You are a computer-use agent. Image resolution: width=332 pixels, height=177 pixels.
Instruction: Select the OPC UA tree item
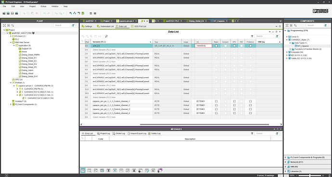pos(19,80)
